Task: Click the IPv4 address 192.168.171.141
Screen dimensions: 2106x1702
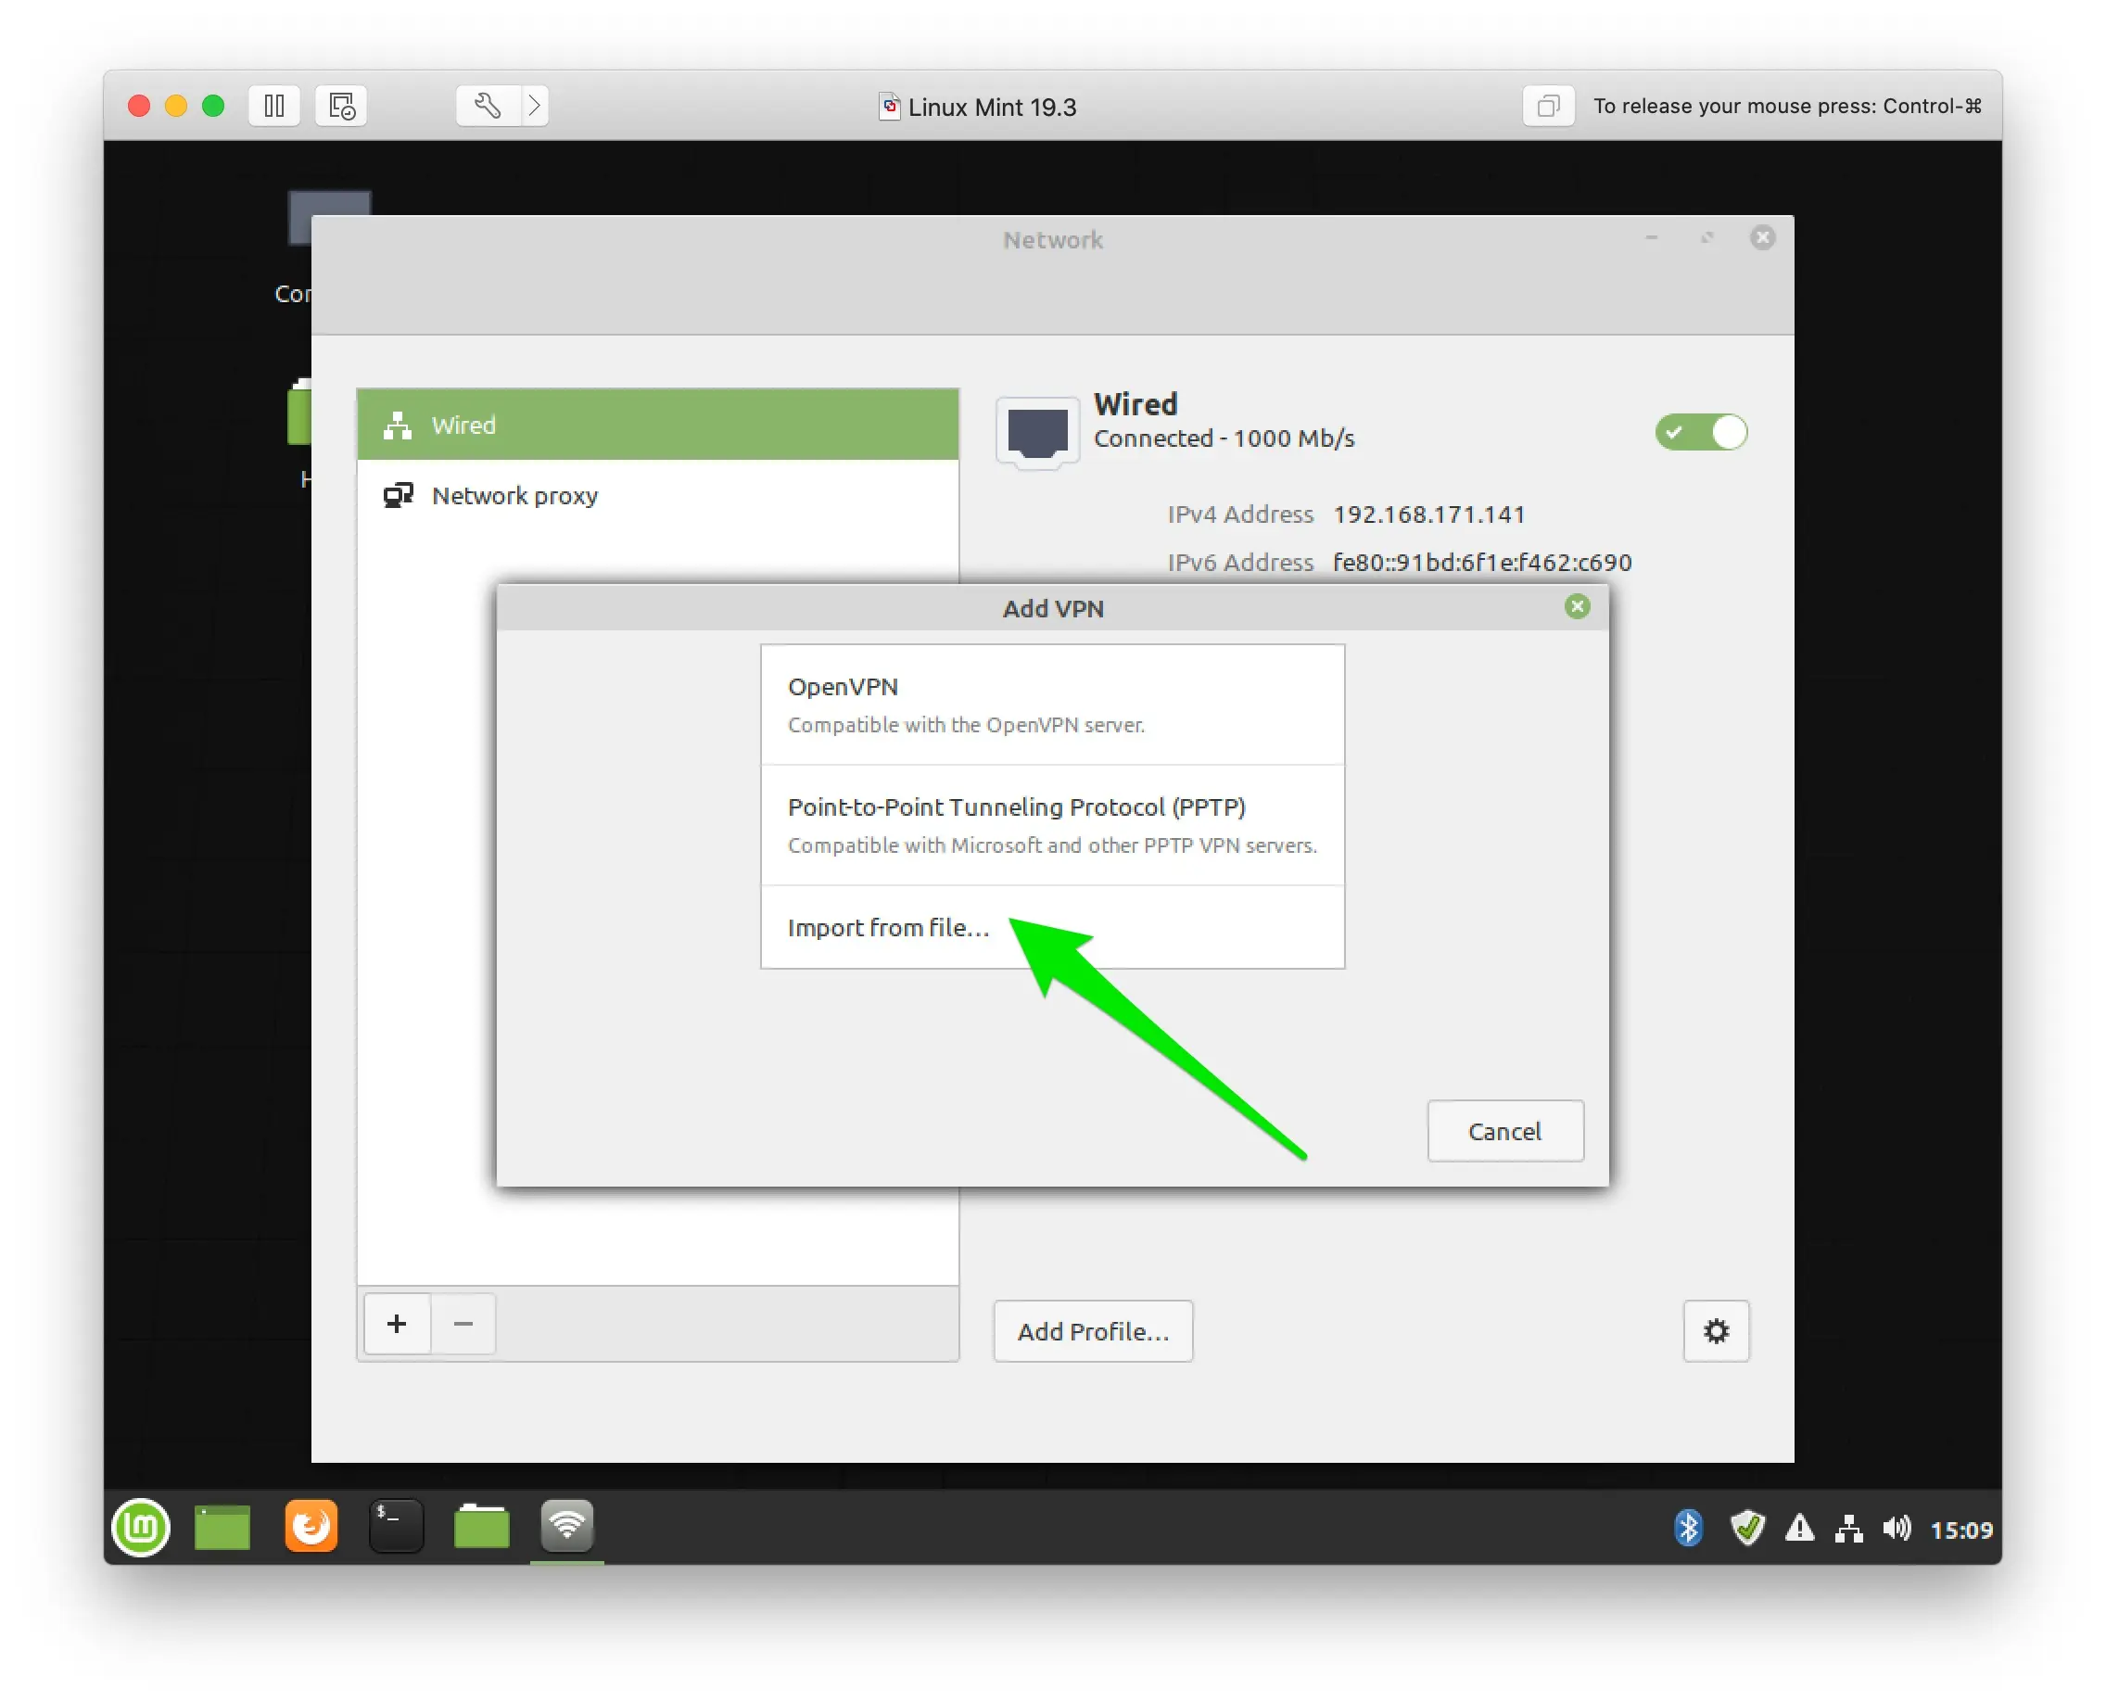Action: pos(1428,514)
